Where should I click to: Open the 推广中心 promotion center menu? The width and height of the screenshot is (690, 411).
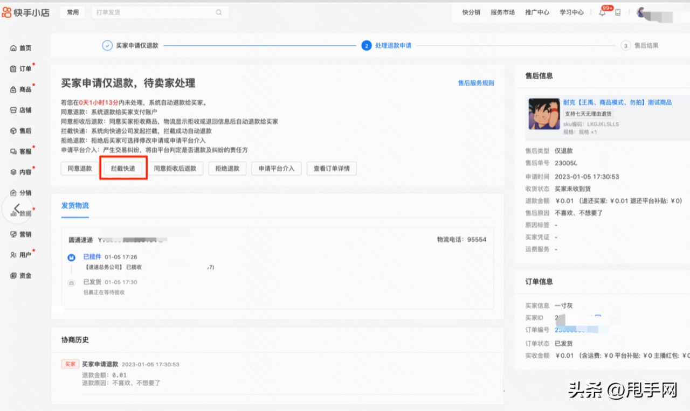click(537, 12)
